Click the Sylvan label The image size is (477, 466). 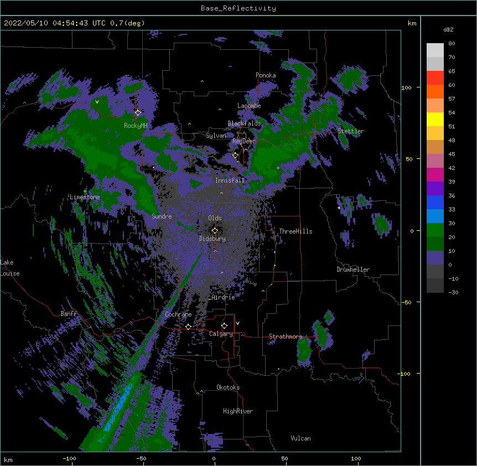click(216, 136)
